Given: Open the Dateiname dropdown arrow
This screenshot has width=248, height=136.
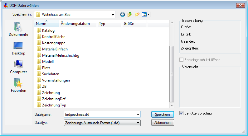Looking at the screenshot, I should click(x=138, y=115).
